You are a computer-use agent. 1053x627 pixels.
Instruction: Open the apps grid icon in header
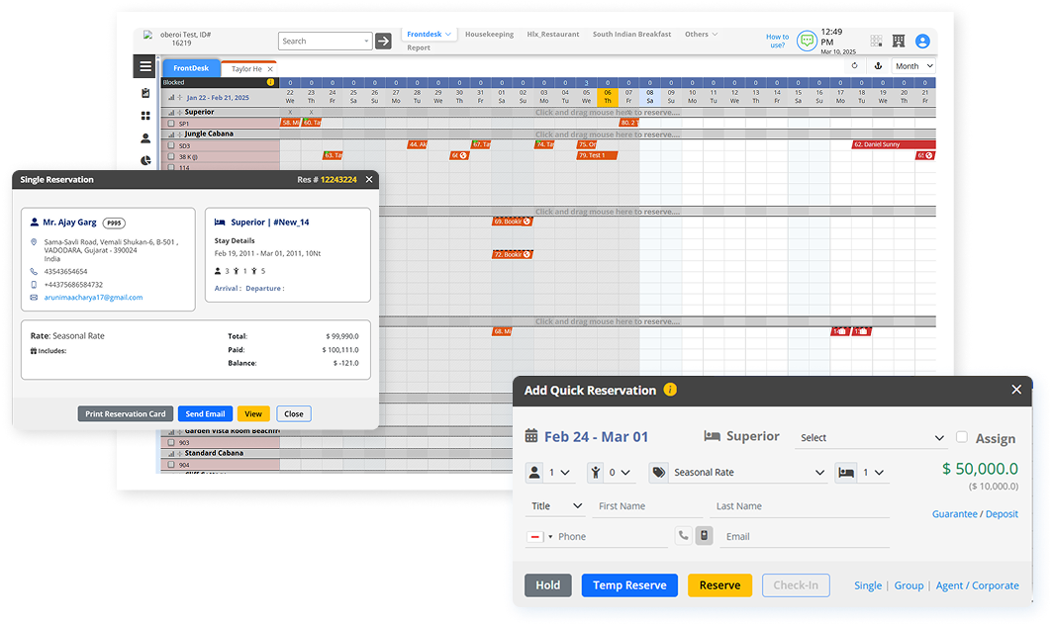click(x=877, y=41)
